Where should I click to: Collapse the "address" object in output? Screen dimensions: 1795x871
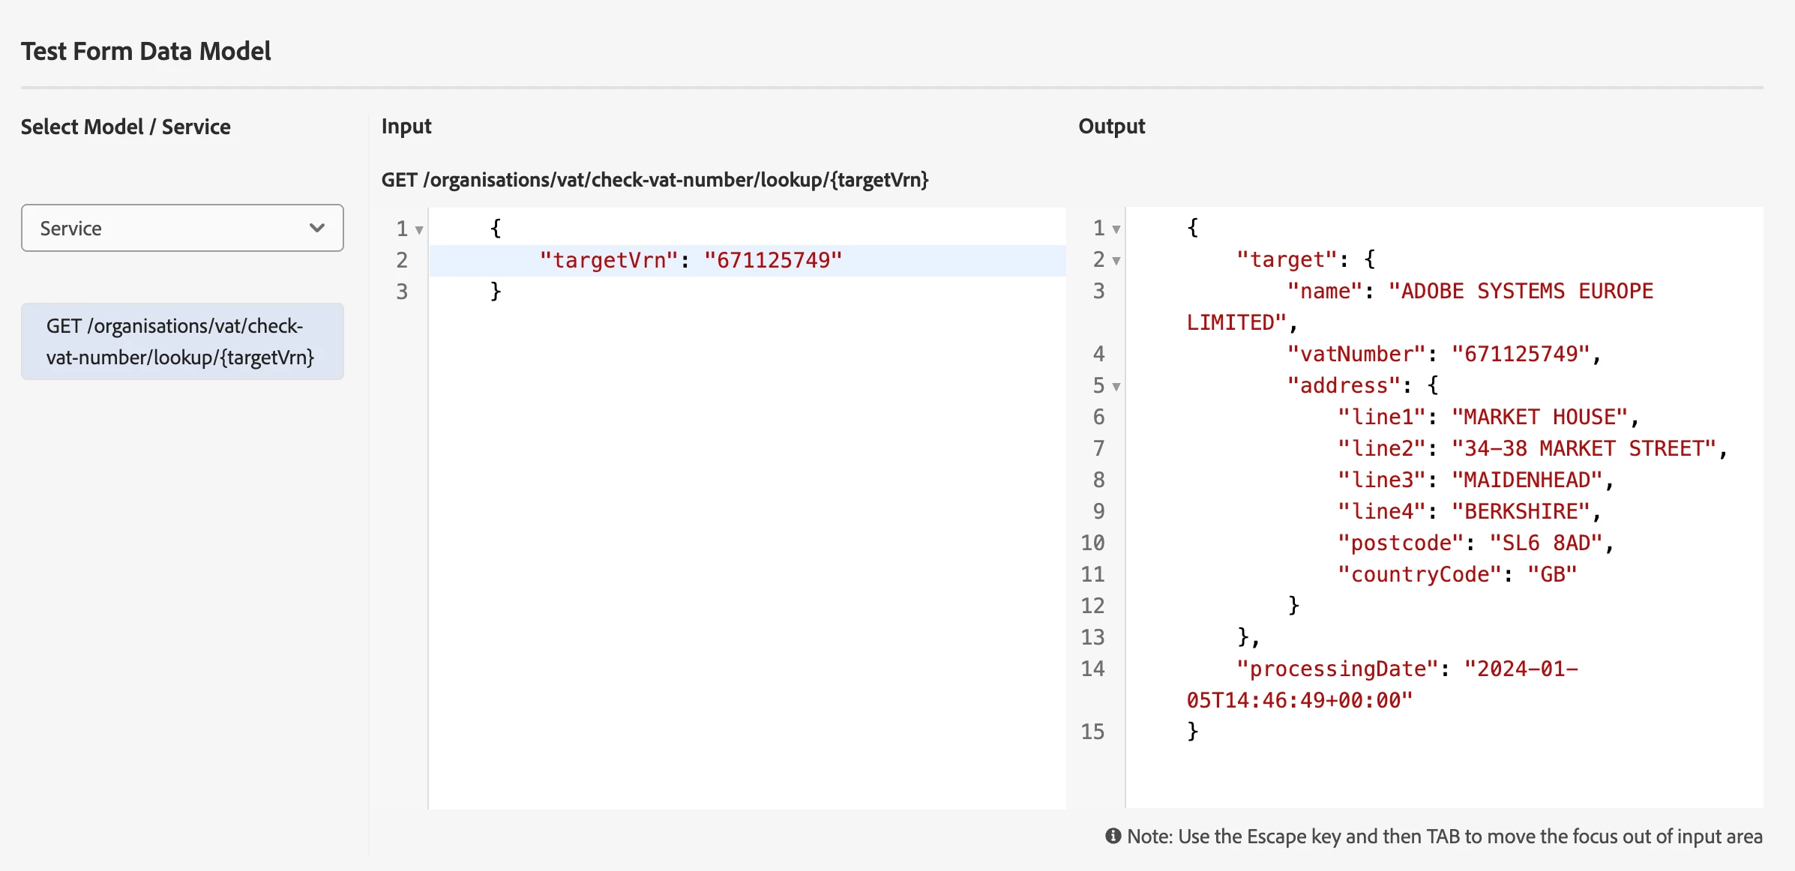pos(1116,387)
